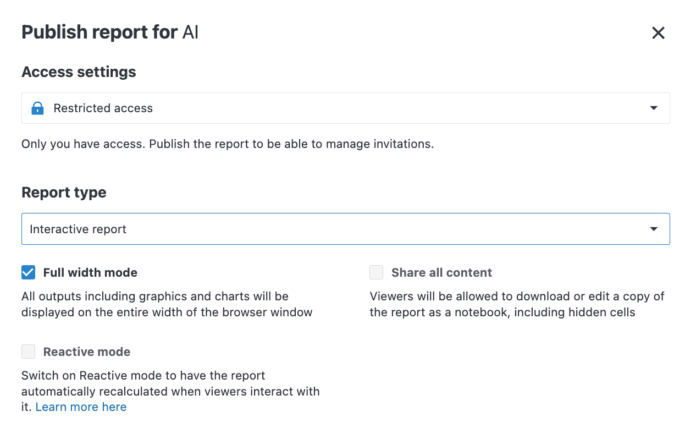Image resolution: width=685 pixels, height=439 pixels.
Task: Click the Reactive mode label text
Action: (x=86, y=352)
